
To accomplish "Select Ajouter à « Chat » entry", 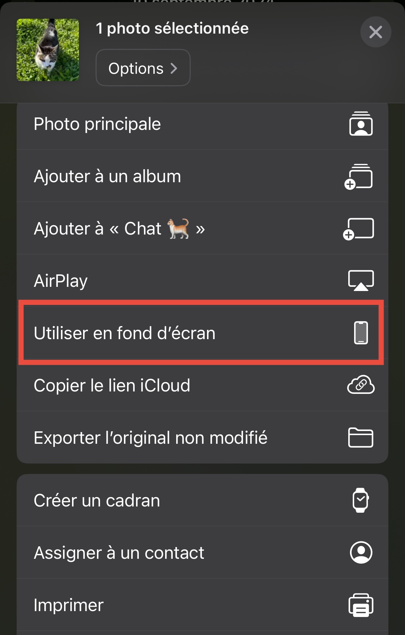I will [x=119, y=229].
